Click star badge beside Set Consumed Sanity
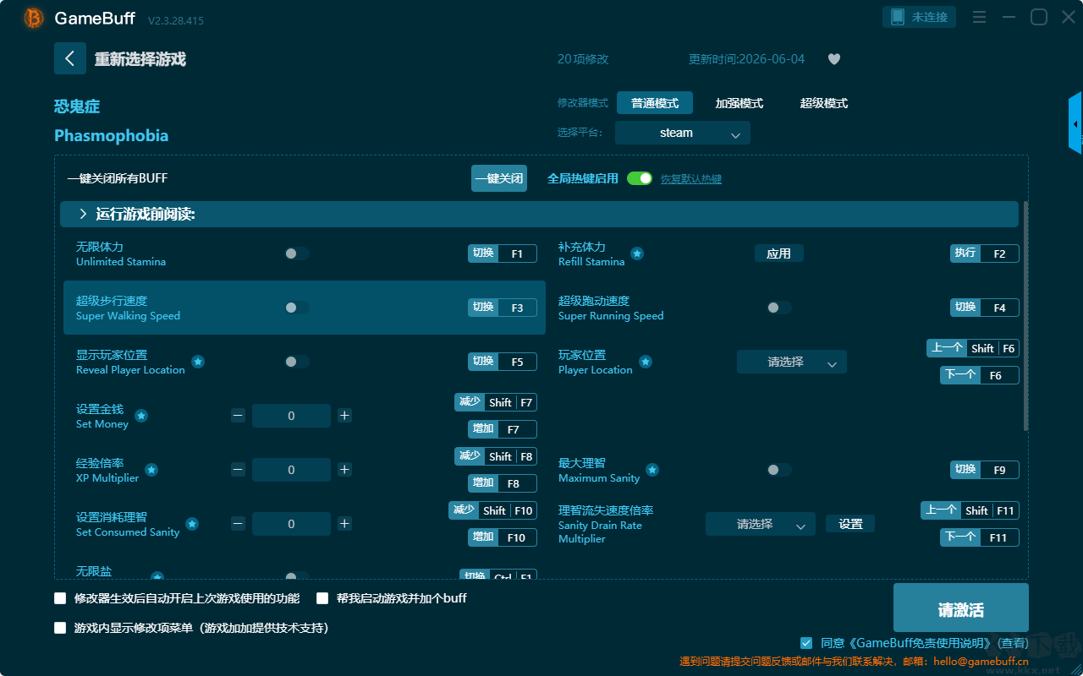Image resolution: width=1083 pixels, height=676 pixels. point(192,524)
